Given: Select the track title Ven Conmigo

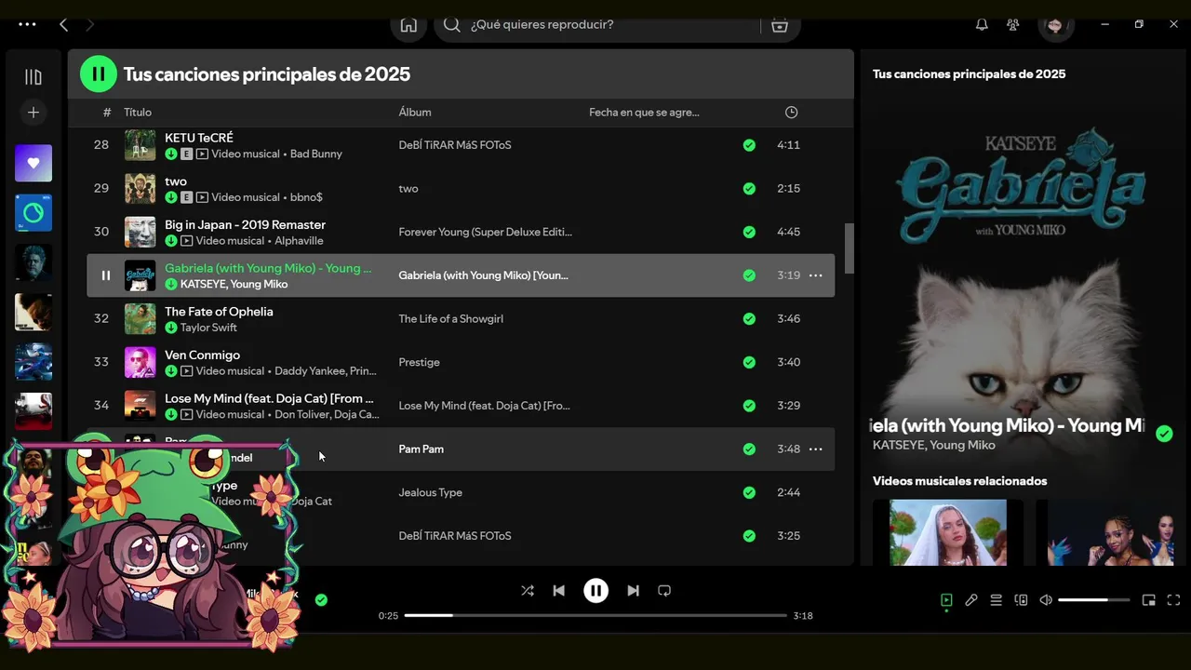Looking at the screenshot, I should pyautogui.click(x=202, y=355).
